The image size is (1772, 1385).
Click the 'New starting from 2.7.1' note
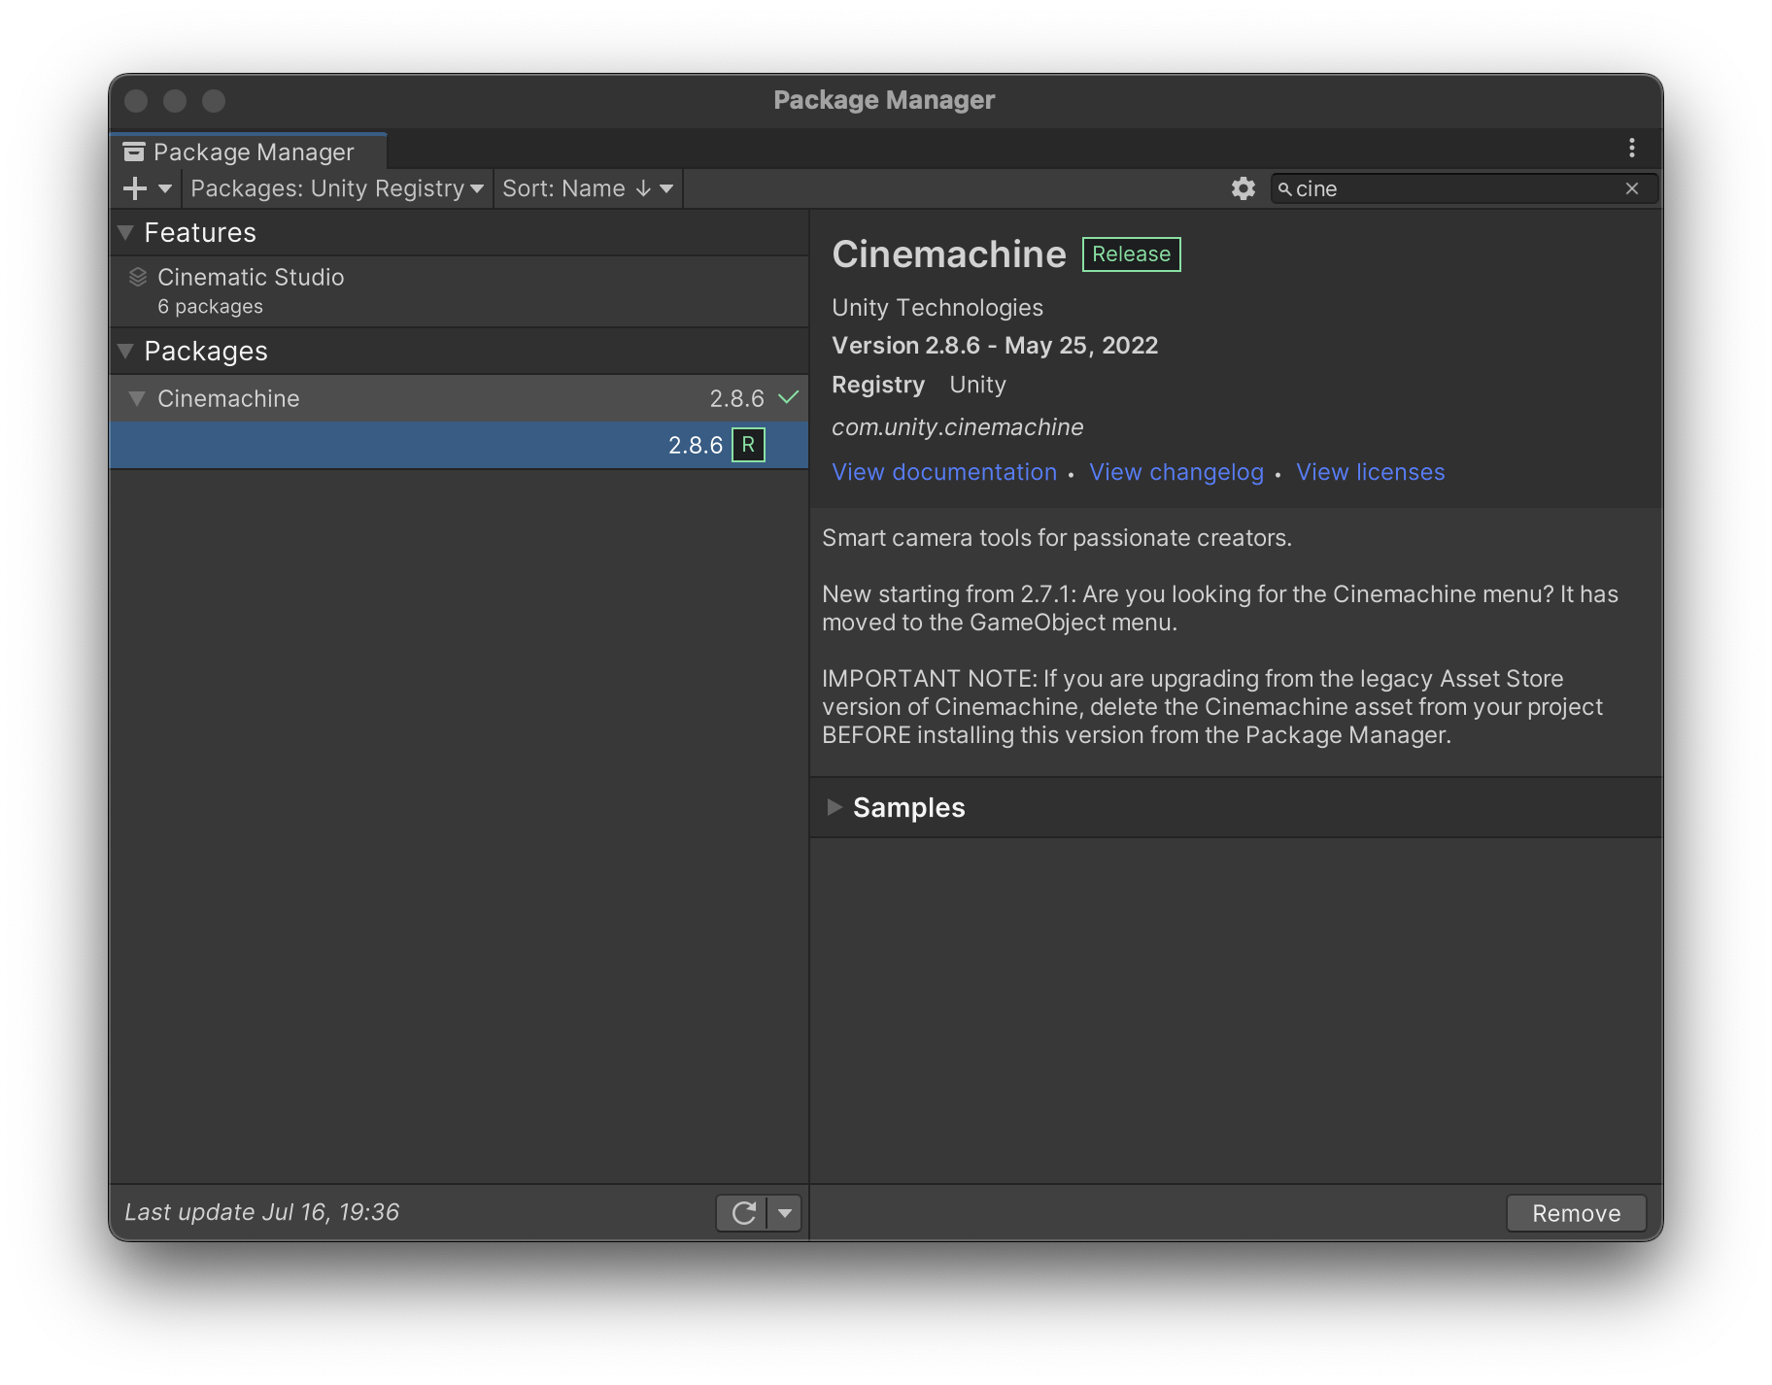(x=1220, y=608)
